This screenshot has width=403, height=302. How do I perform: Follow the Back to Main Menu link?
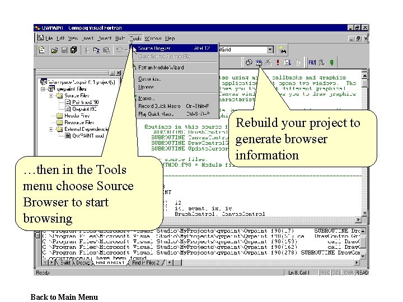64,297
